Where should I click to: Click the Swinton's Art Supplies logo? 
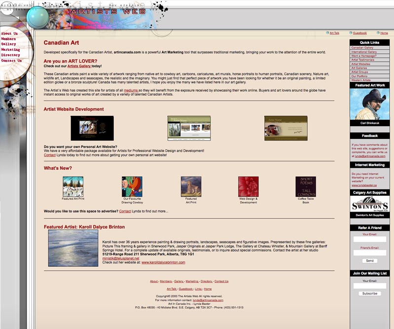point(369,204)
